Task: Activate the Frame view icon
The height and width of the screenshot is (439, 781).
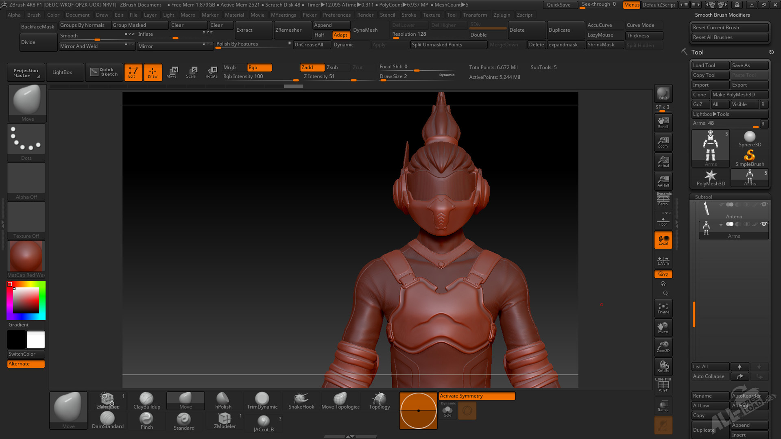Action: coord(663,308)
